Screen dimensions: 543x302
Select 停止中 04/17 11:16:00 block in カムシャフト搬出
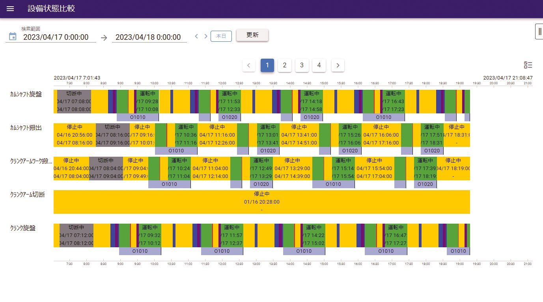pos(217,135)
